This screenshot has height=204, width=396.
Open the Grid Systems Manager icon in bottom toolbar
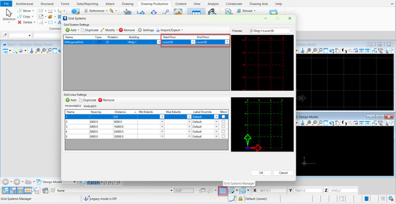(222, 191)
